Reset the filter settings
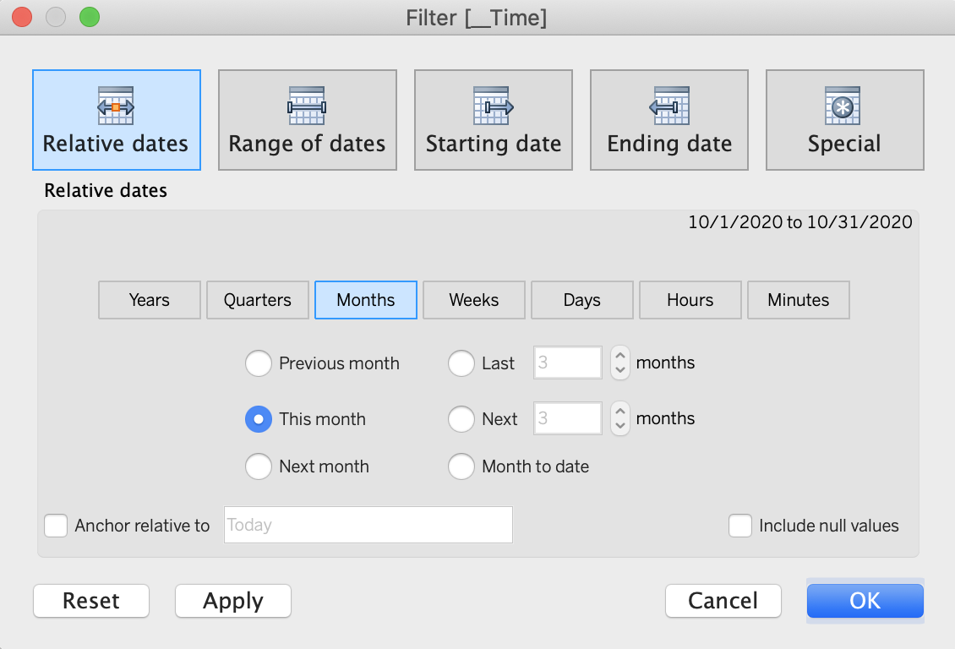This screenshot has width=955, height=649. tap(91, 601)
